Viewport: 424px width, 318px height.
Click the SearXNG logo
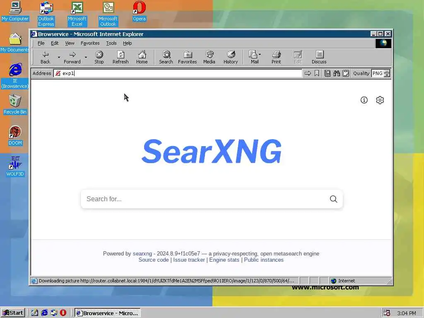click(x=212, y=151)
